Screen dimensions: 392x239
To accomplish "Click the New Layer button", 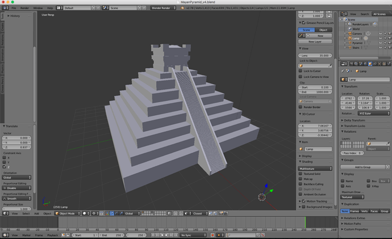I will 315,41.
